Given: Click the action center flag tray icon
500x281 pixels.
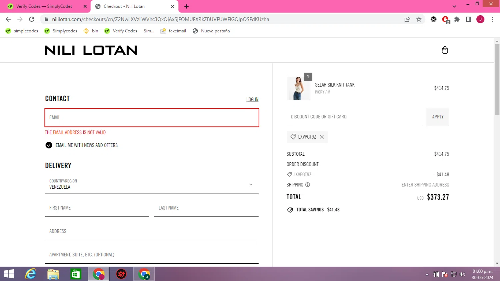Looking at the screenshot, I should pyautogui.click(x=445, y=274).
